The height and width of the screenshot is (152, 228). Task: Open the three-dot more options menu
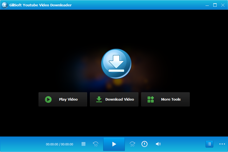pos(222,144)
